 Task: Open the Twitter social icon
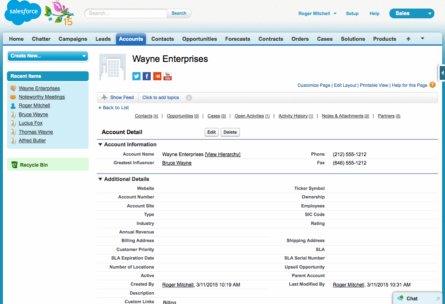coord(136,76)
